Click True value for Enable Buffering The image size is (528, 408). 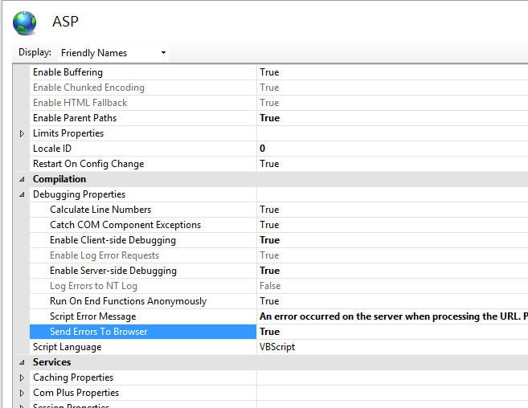392,72
